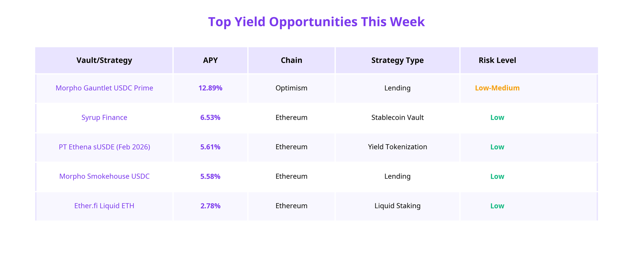Select the 6.53% APY cell

(210, 118)
